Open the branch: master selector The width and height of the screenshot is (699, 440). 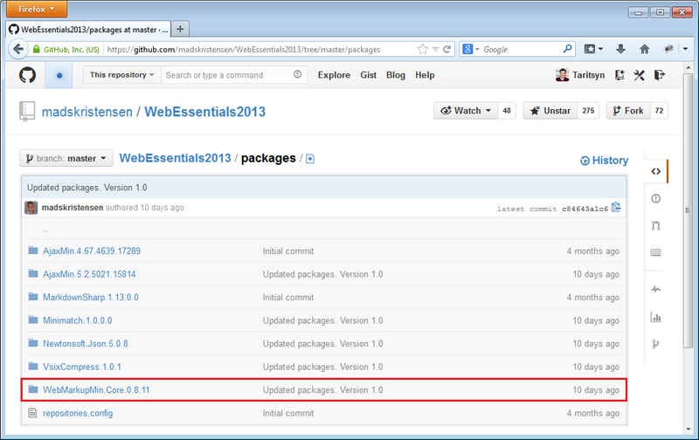(66, 159)
